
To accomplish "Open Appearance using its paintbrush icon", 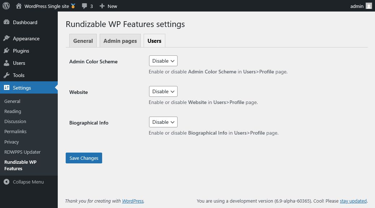I will [x=7, y=38].
